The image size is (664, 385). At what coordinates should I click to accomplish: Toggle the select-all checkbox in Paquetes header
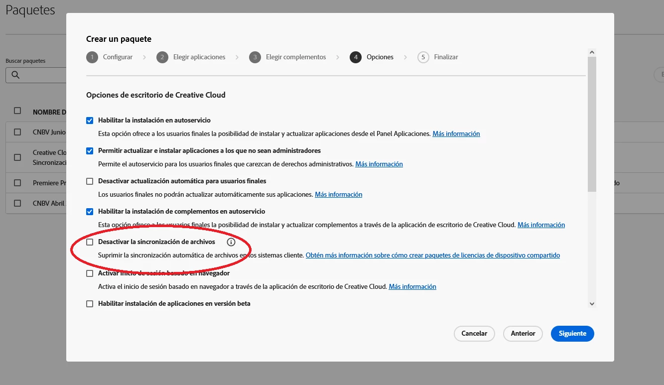point(17,111)
